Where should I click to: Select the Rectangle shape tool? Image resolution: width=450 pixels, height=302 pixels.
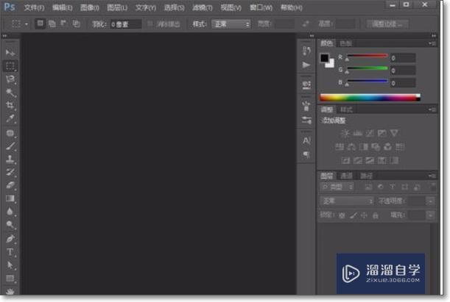pyautogui.click(x=10, y=278)
